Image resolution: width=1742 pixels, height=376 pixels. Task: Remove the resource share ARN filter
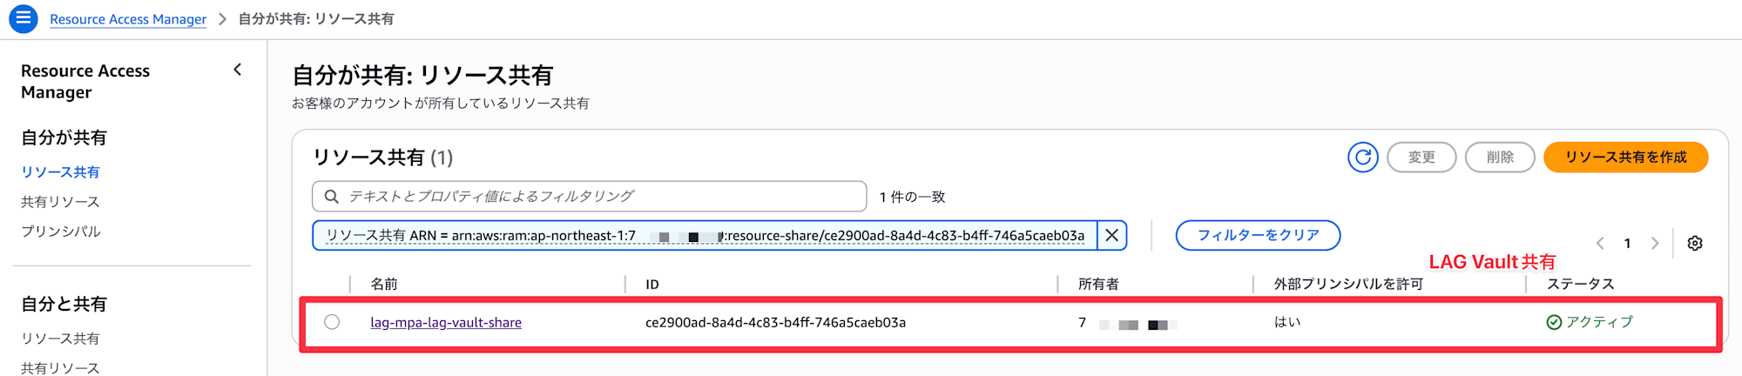pos(1112,235)
